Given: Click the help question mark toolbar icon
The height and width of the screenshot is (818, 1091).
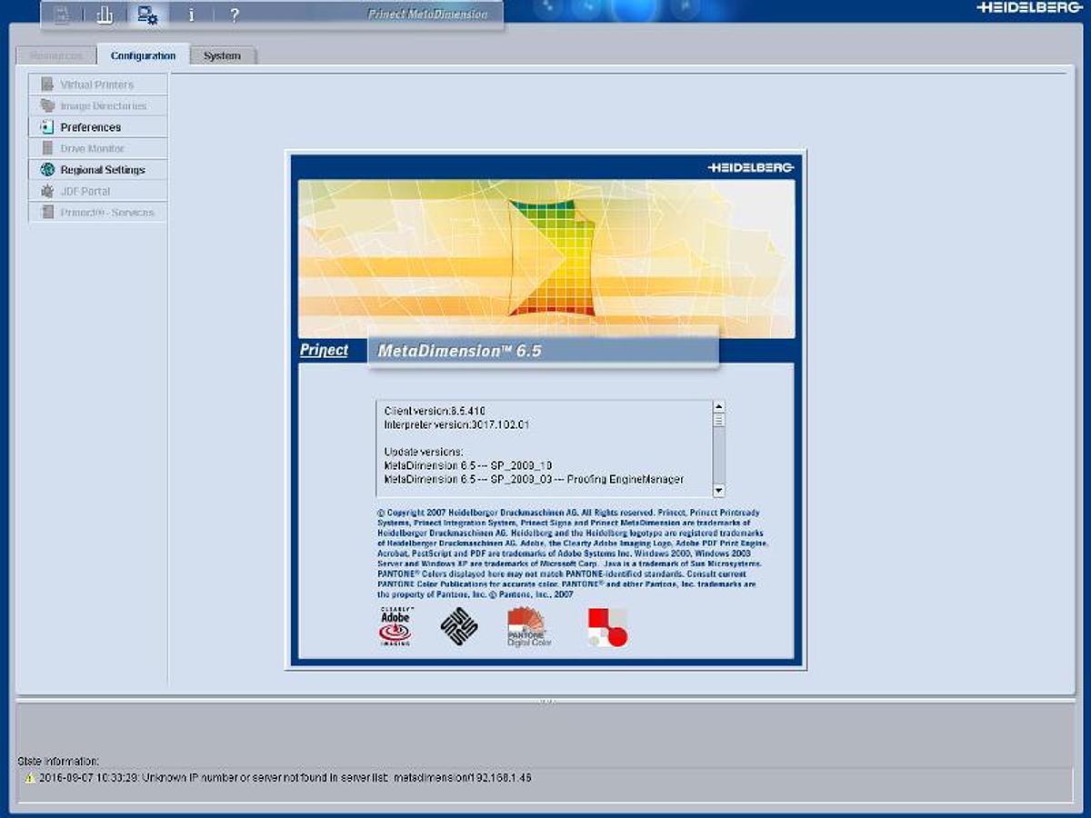Looking at the screenshot, I should 233,14.
